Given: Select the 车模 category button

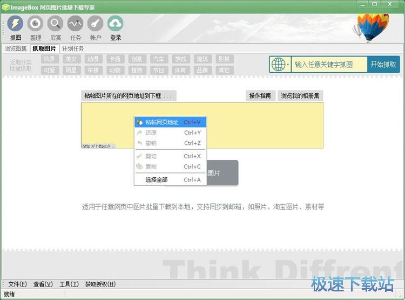Looking at the screenshot, I should (93, 71).
